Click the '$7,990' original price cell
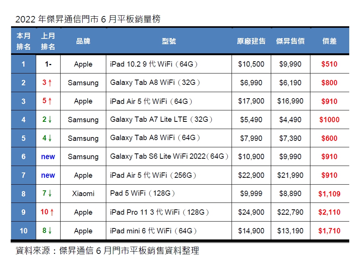The height and width of the screenshot is (268, 358). (x=251, y=138)
